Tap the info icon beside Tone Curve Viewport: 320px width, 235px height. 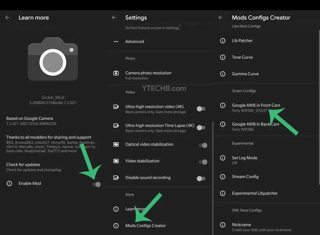click(x=223, y=57)
